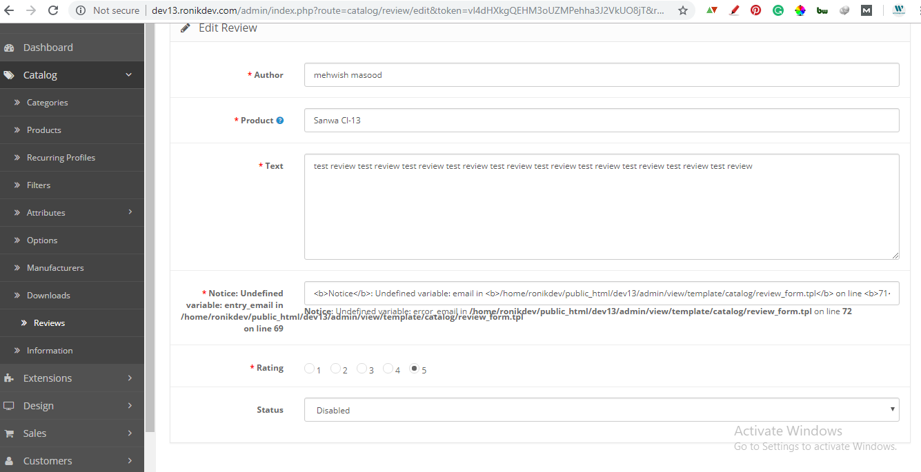Expand the Customers menu arrow
Viewport: 921px width, 472px height.
pos(130,461)
